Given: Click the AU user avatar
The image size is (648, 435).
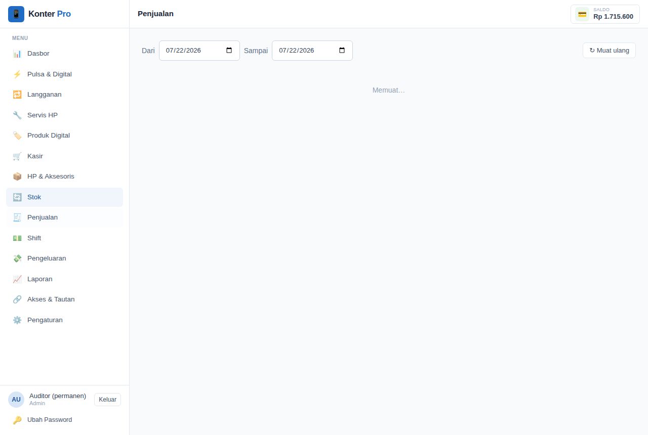Looking at the screenshot, I should [x=16, y=400].
